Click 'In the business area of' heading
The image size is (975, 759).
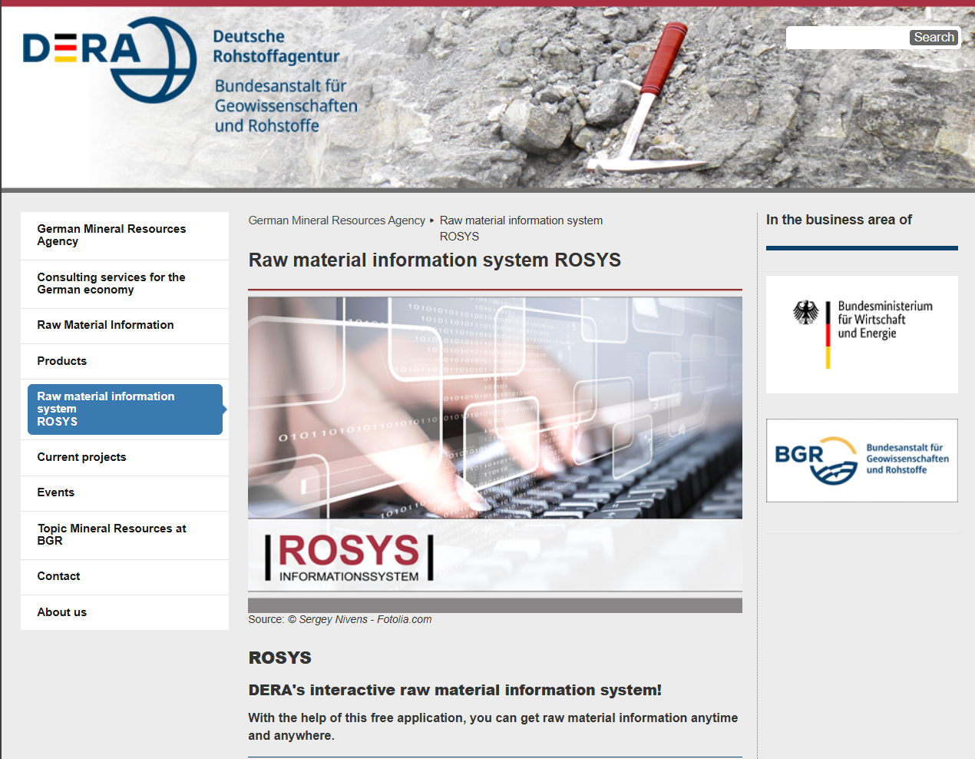tap(839, 220)
